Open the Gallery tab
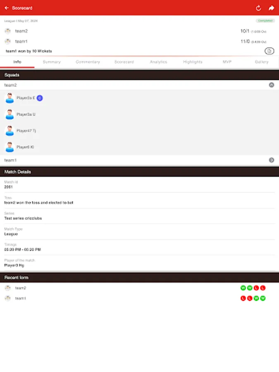The width and height of the screenshot is (279, 372). (x=262, y=62)
